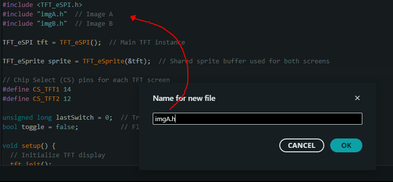393x182 pixels.
Task: Click into the imgA.h file name field
Action: [x=258, y=119]
